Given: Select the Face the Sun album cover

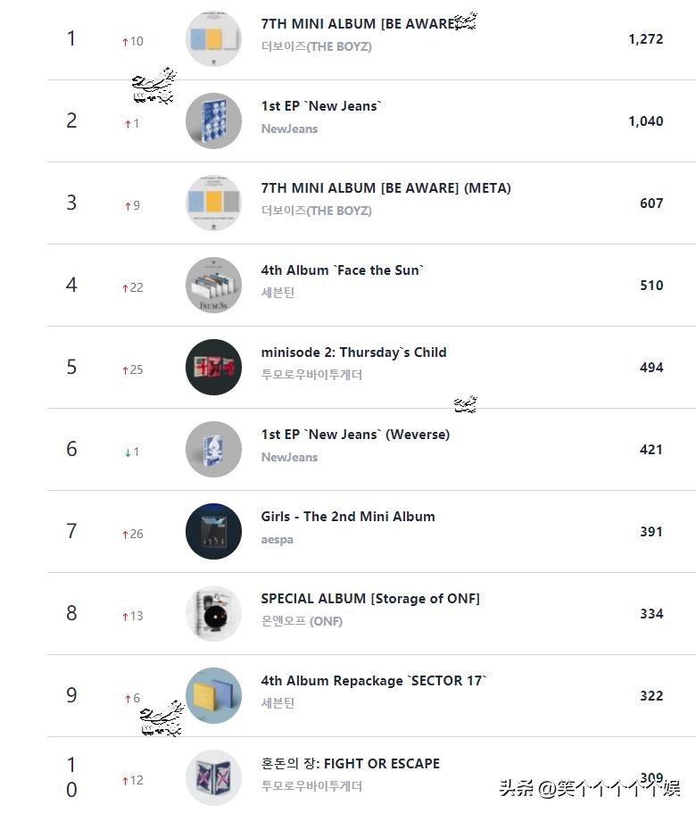Looking at the screenshot, I should [x=213, y=286].
